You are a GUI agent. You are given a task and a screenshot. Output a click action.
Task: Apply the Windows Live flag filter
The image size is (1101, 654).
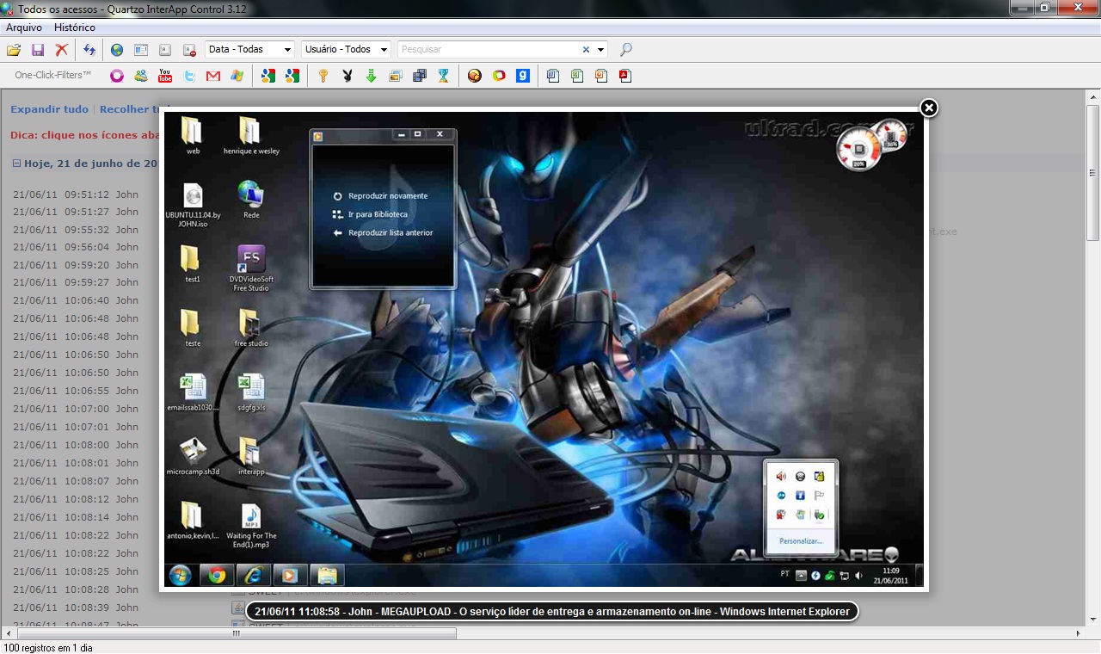tap(237, 76)
